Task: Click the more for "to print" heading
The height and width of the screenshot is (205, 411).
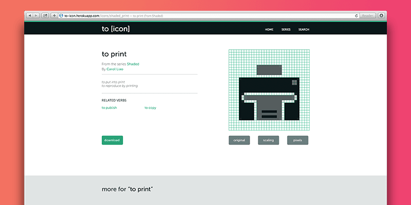Action: click(x=127, y=189)
